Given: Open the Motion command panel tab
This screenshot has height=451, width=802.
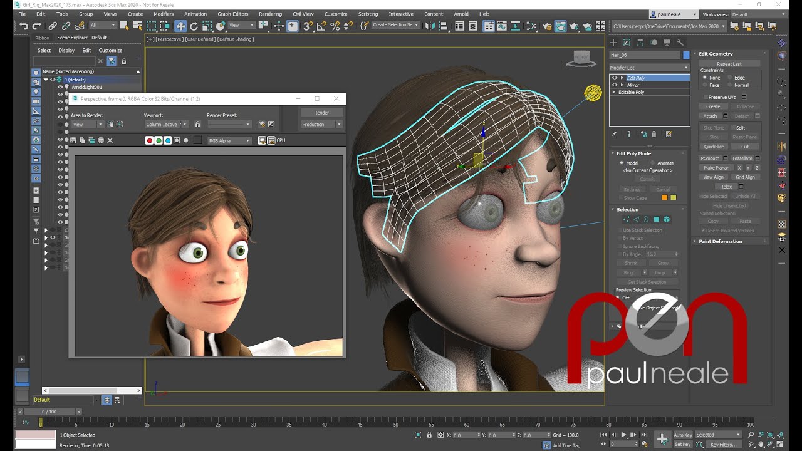Looking at the screenshot, I should pyautogui.click(x=654, y=43).
